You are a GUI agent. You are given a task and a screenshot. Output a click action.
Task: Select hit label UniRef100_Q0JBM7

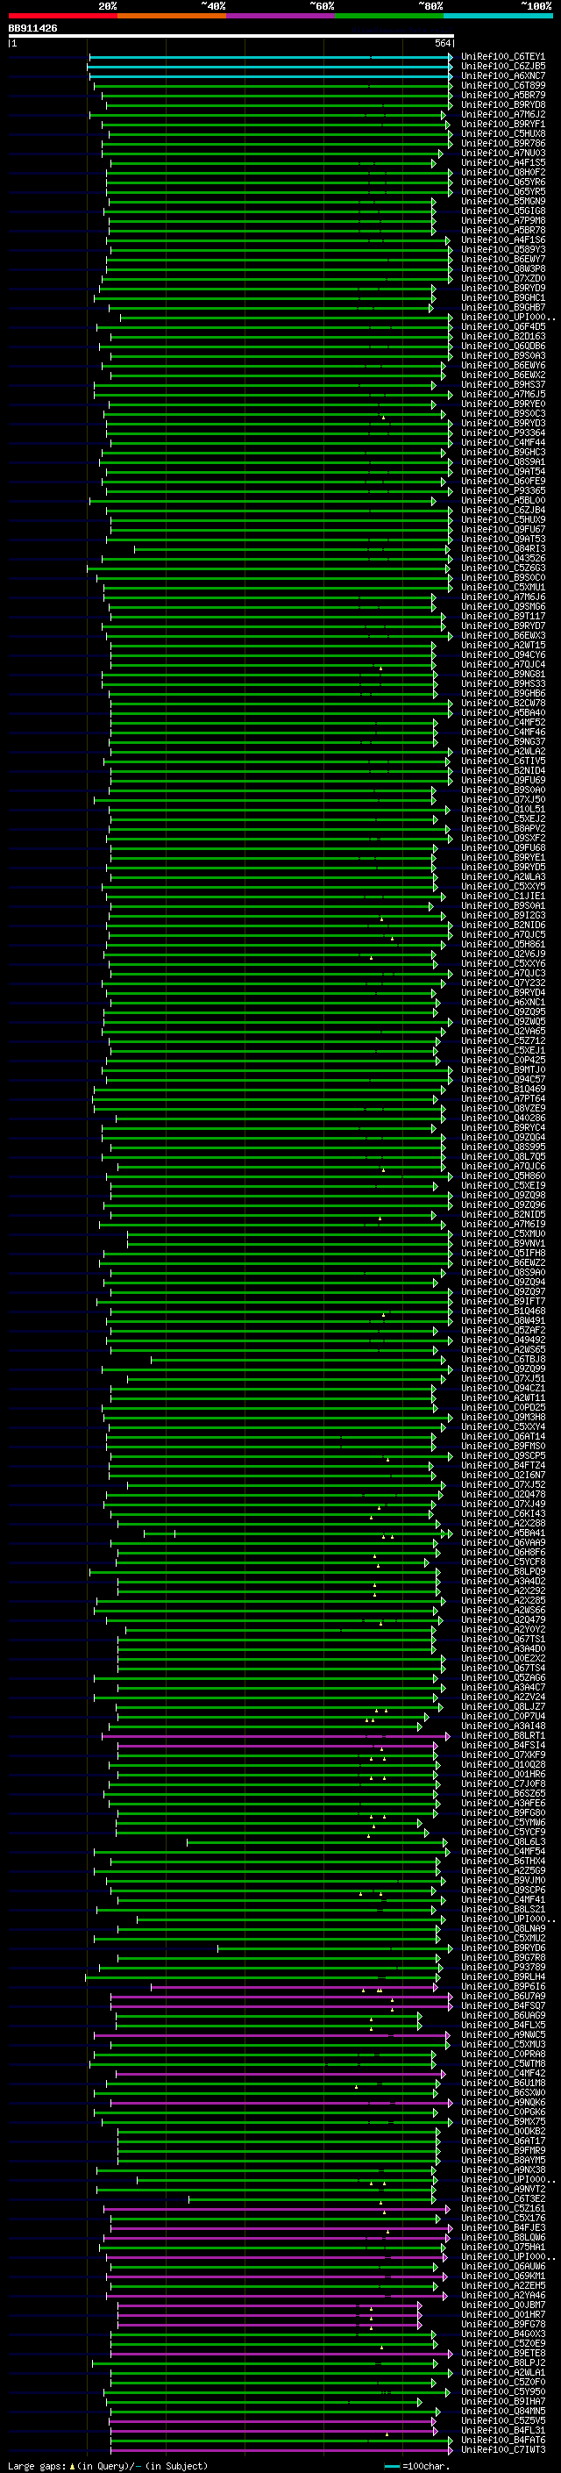[503, 2305]
